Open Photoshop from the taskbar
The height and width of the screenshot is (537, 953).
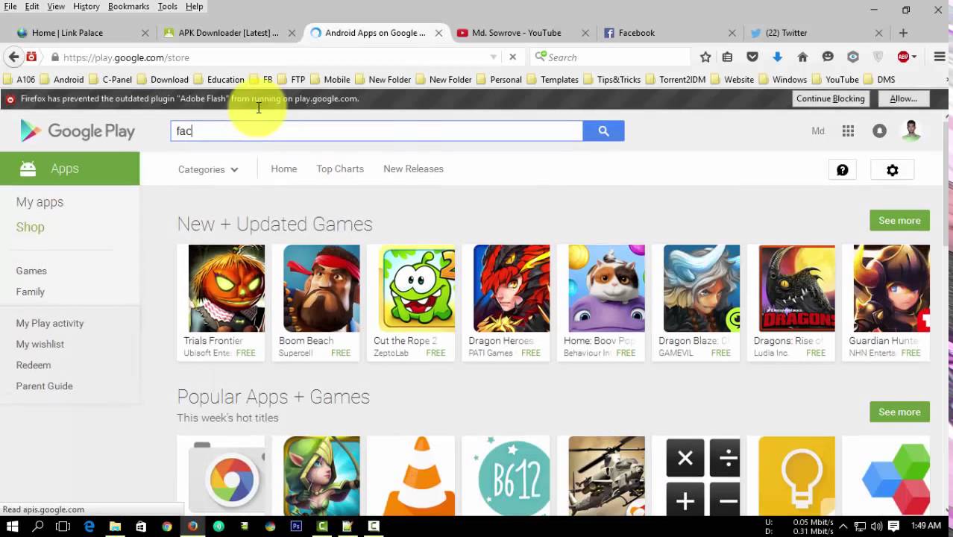pos(296,526)
